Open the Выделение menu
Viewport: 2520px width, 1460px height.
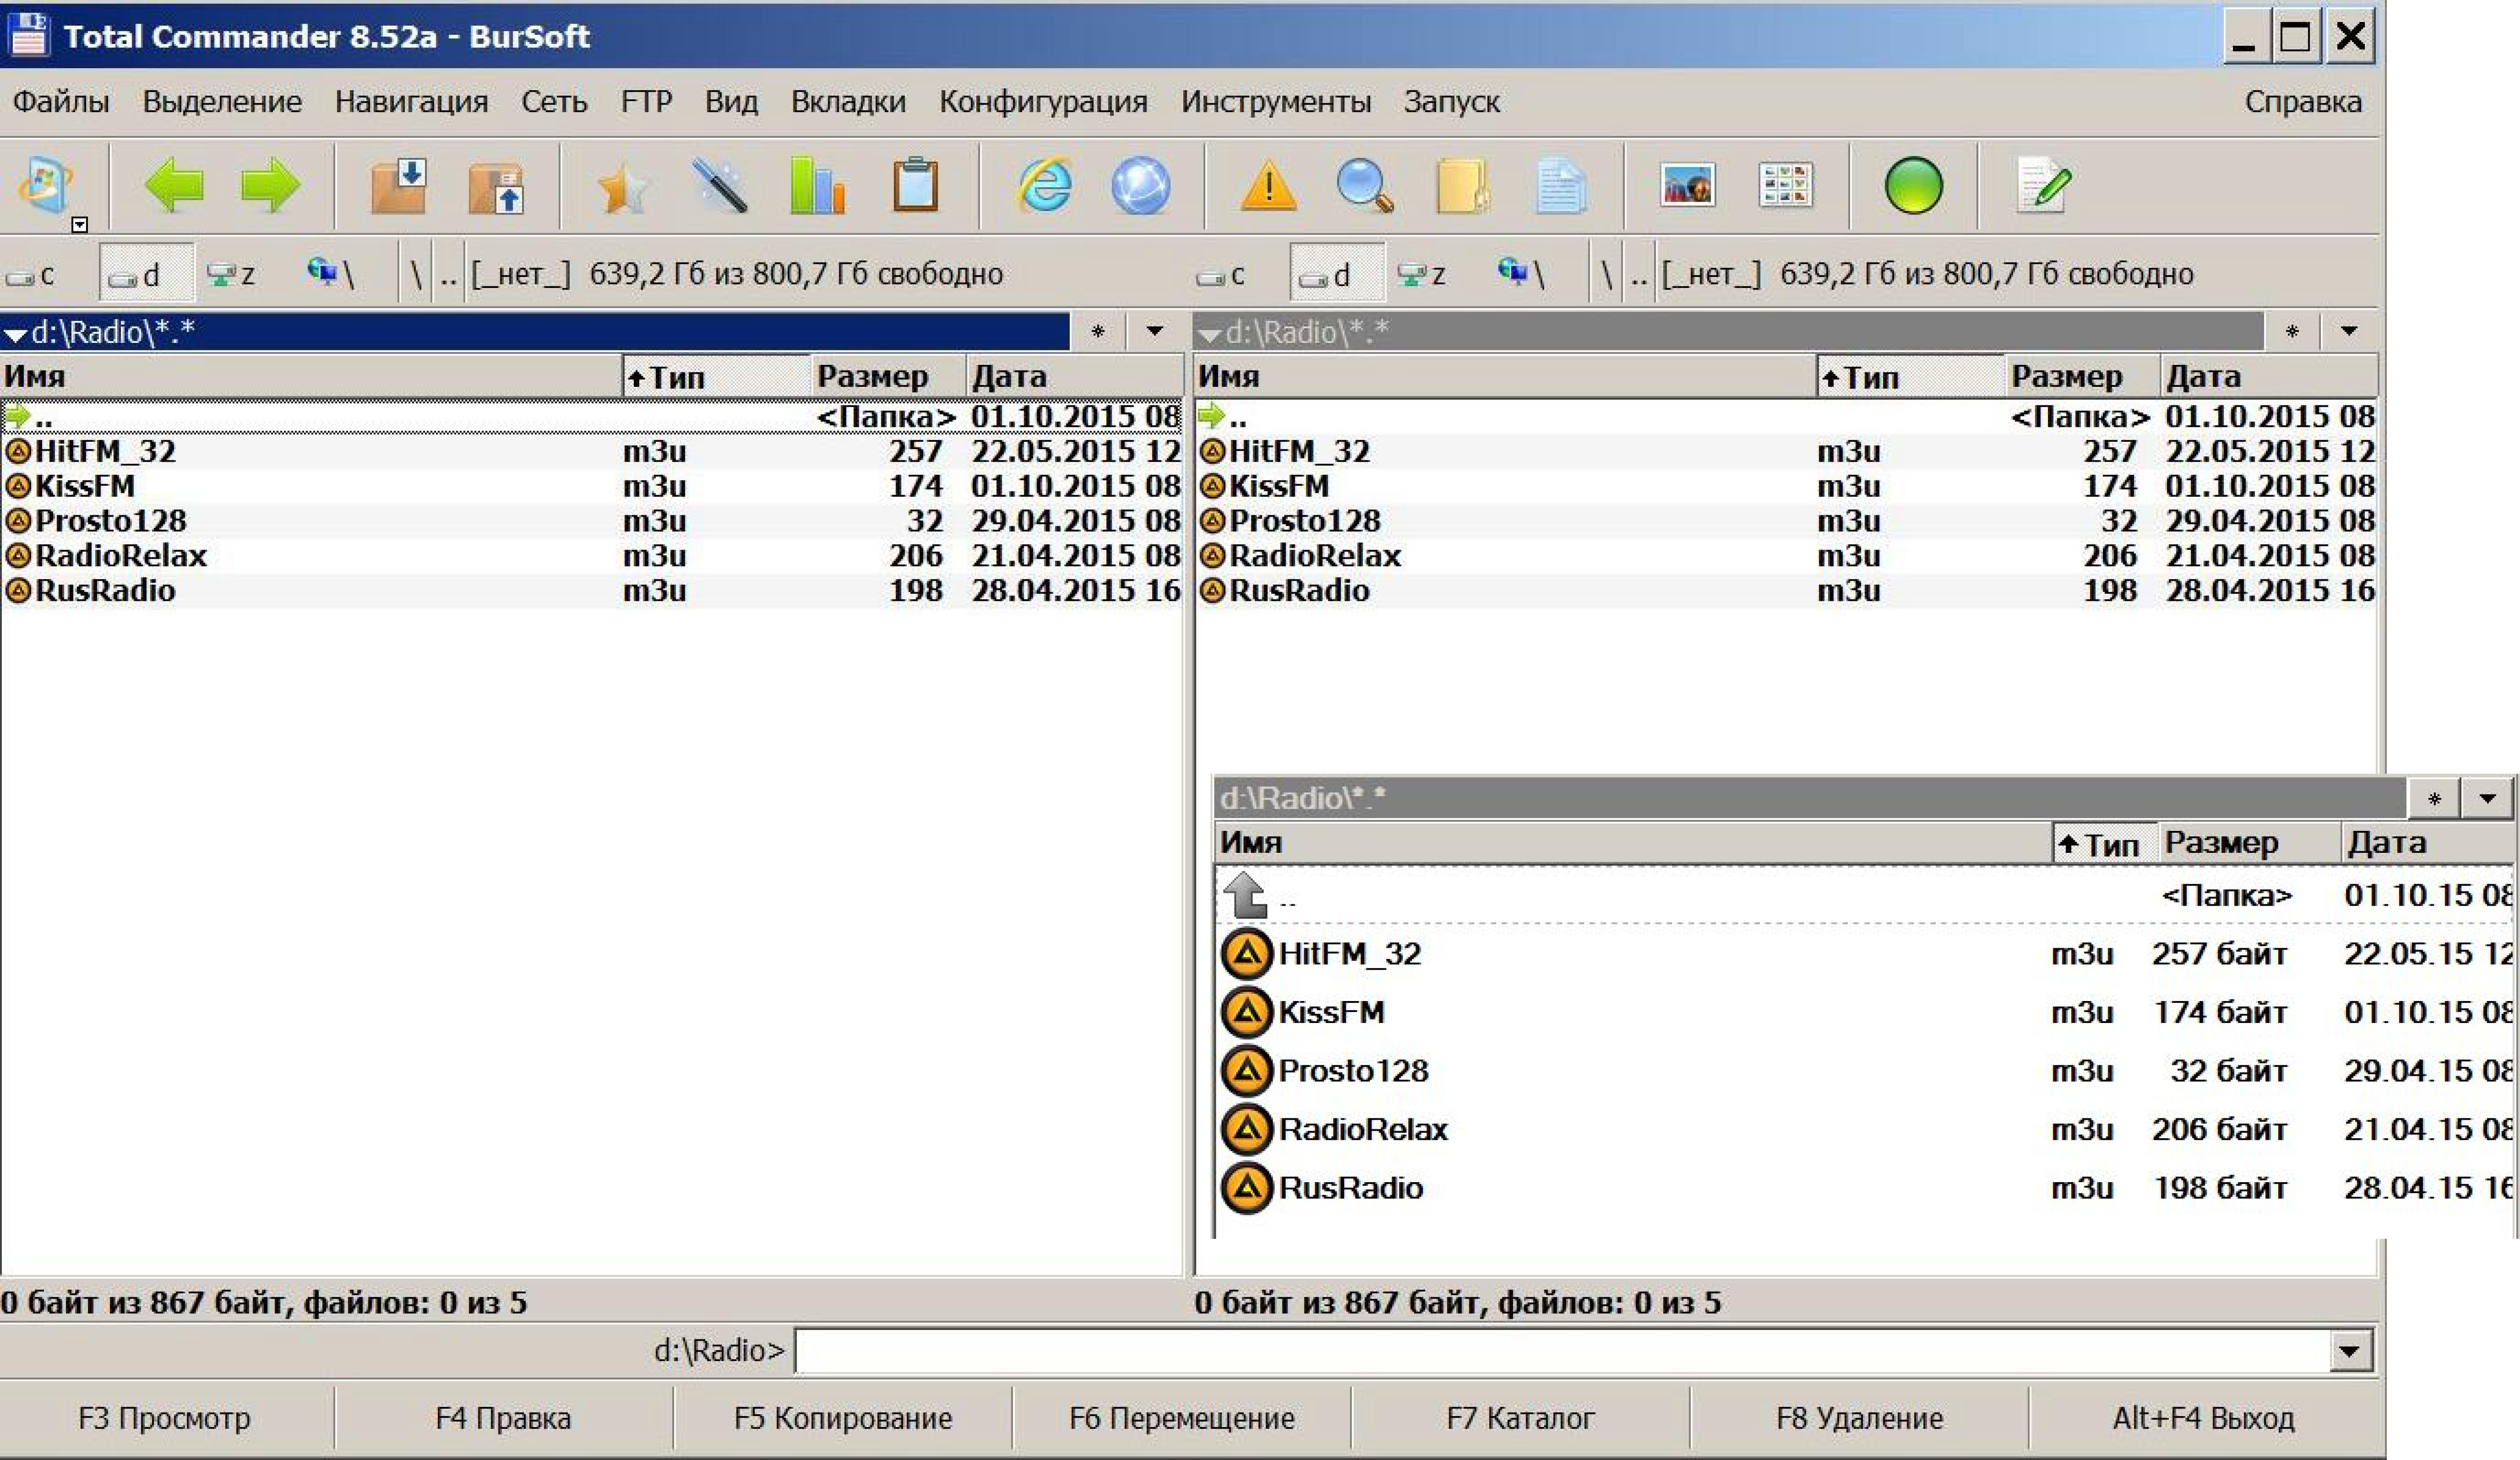pos(222,102)
